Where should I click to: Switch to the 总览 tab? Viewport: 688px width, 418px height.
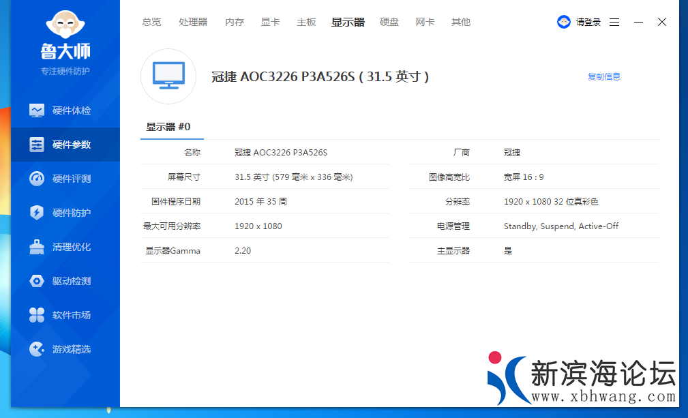pos(151,22)
